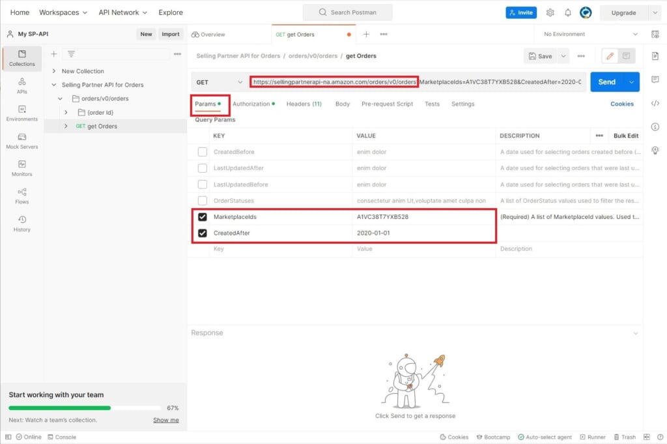Viewport: 667px width, 444px height.
Task: Open the code snippet icon
Action: click(x=655, y=103)
